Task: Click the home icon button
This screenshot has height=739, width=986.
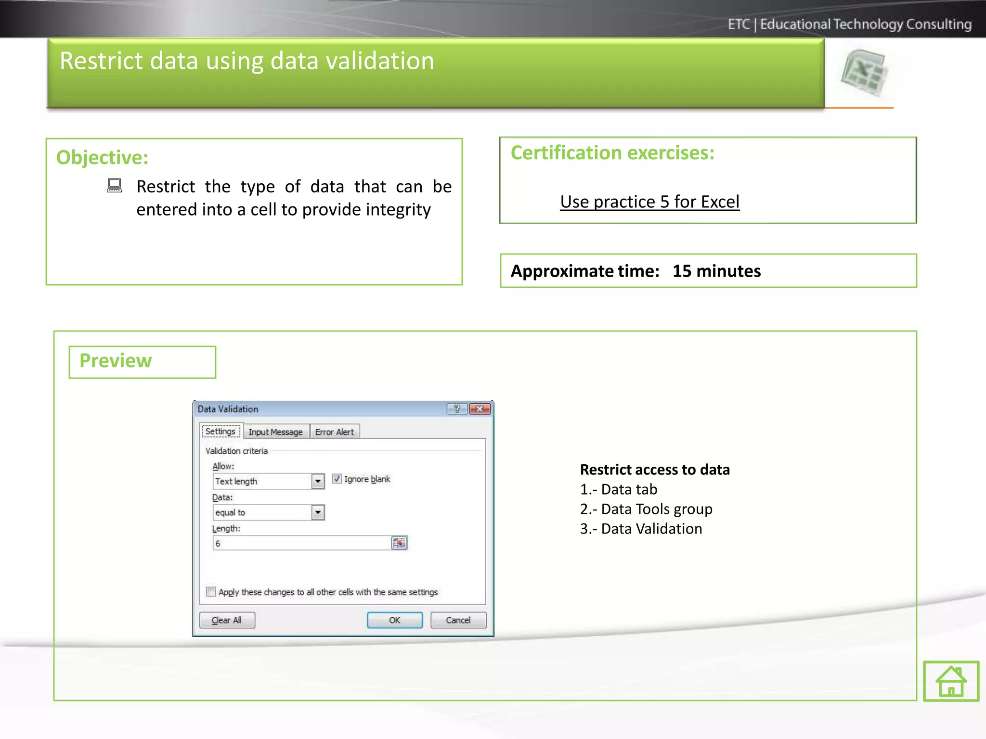Action: (x=951, y=681)
